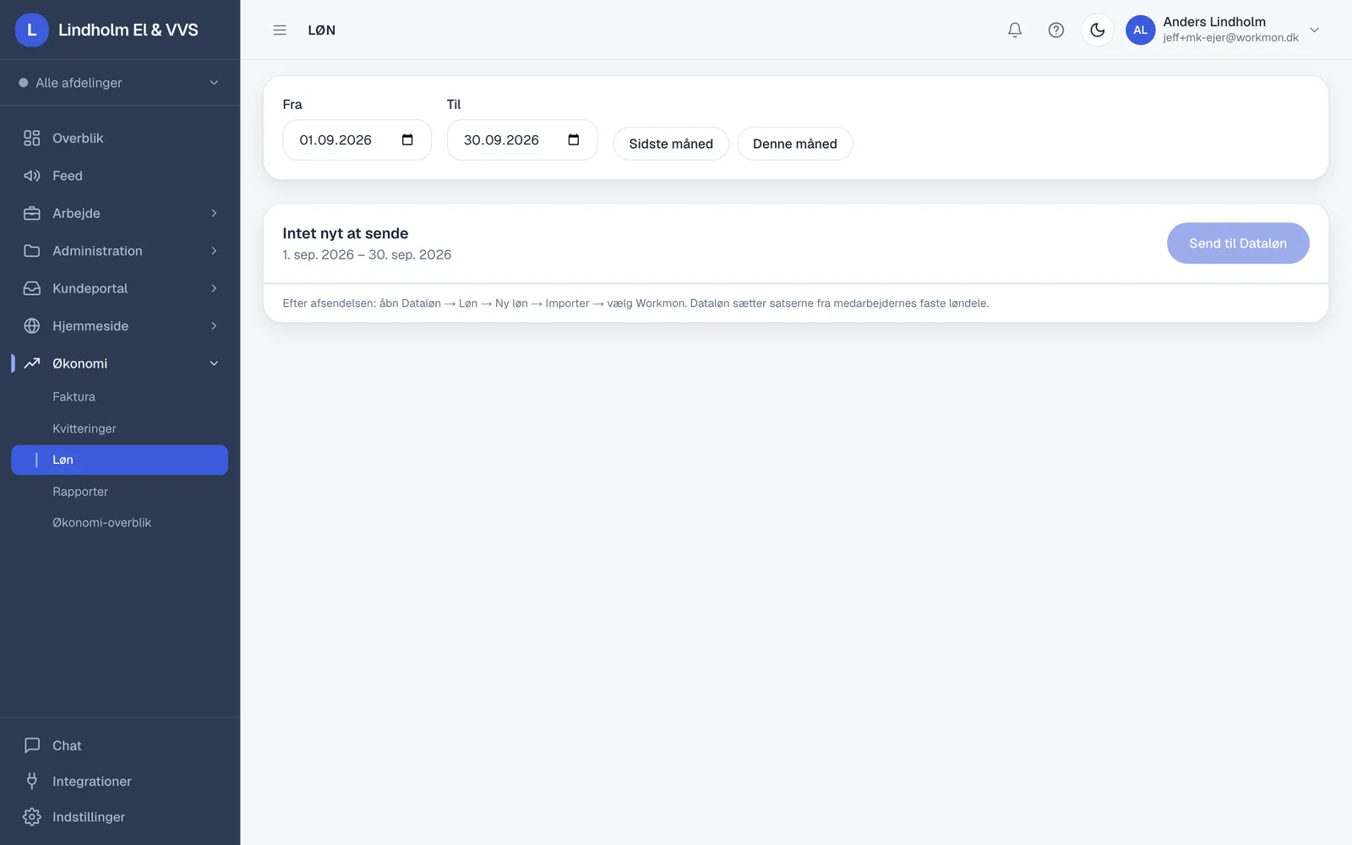Click the Fra date value 01.09.2026
Viewport: 1352px width, 845px height.
click(335, 140)
